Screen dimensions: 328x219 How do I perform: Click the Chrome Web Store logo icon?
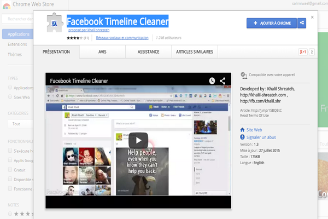[x=7, y=5]
